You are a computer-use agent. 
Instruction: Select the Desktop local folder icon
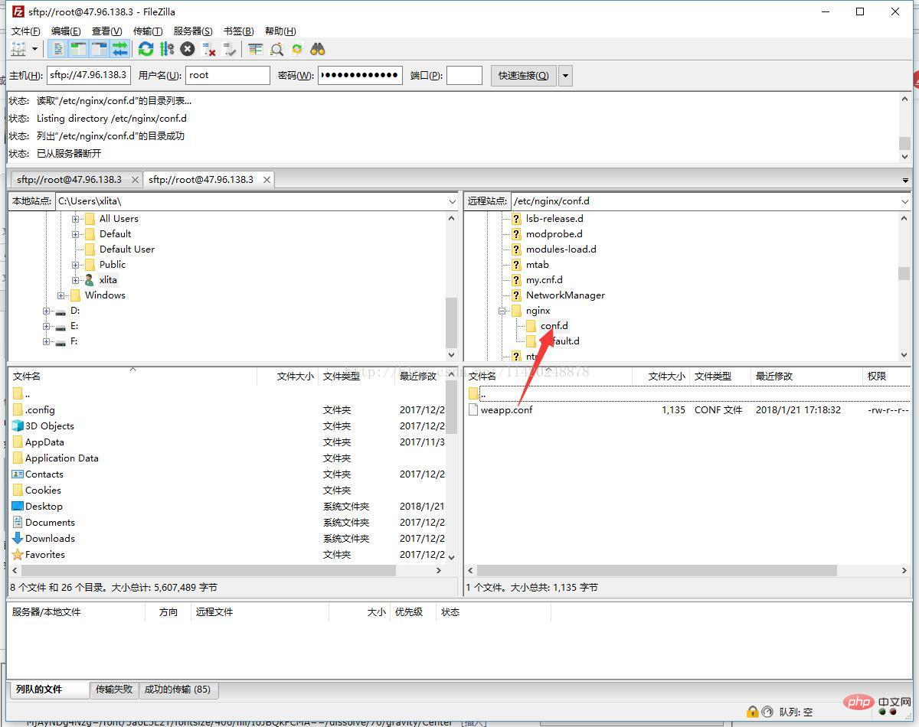tap(18, 506)
